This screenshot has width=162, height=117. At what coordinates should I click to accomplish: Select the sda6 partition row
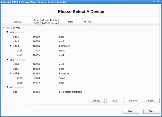coord(81,55)
